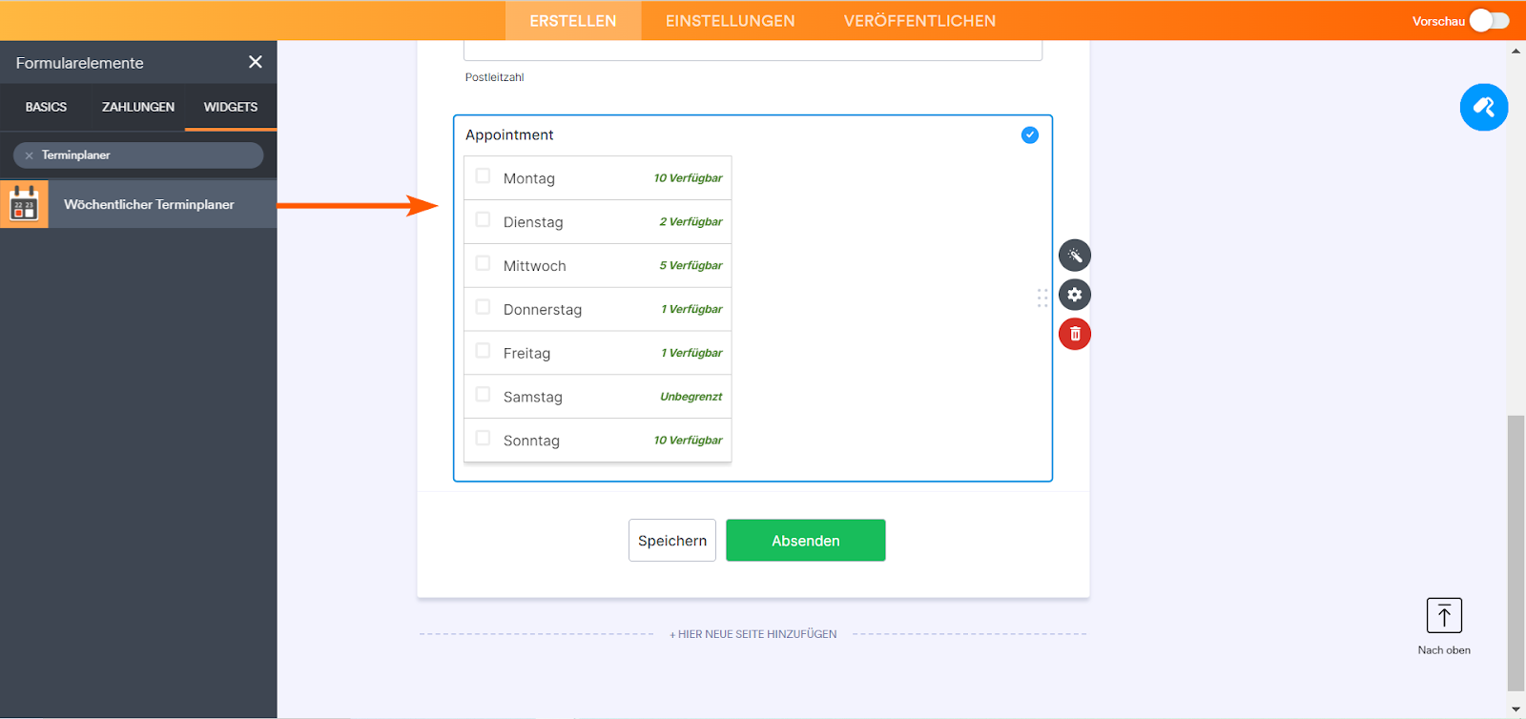Open the gear properties icon for Appointment
Screen dimensions: 1526x719
1075,295
